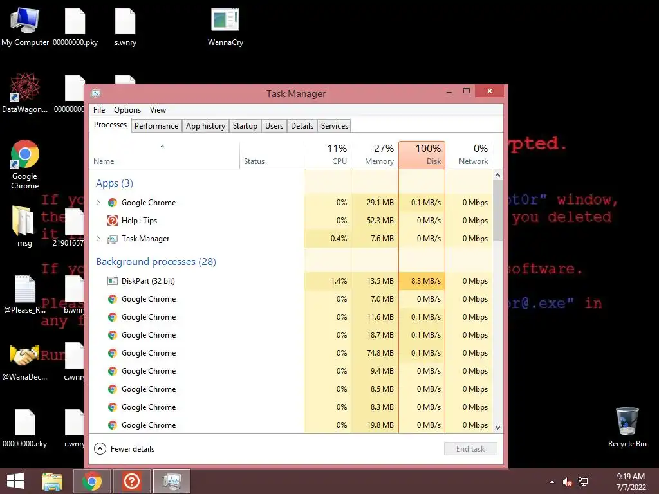Select Chrome process using 7.0 MB
This screenshot has height=494, width=659.
(290, 298)
